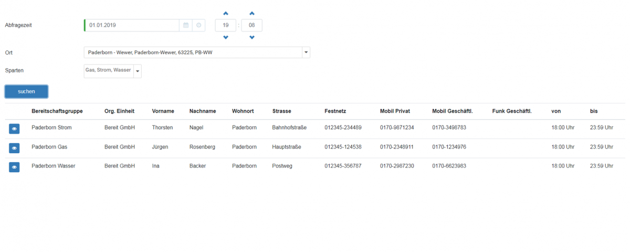This screenshot has width=630, height=252.
Task: Click the Mobil Privat column header
Action: (x=395, y=111)
